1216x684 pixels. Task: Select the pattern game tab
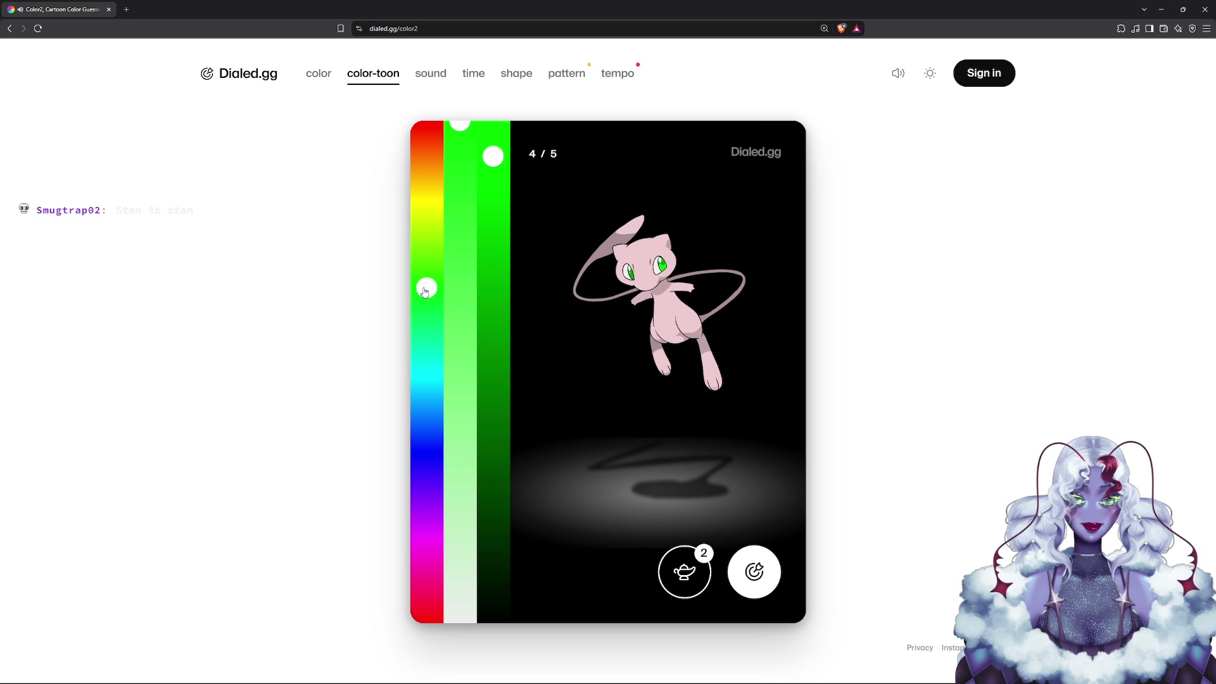tap(567, 73)
